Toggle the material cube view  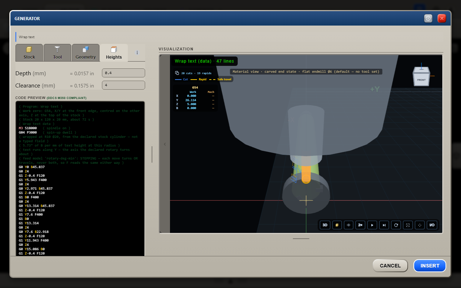[x=337, y=225]
